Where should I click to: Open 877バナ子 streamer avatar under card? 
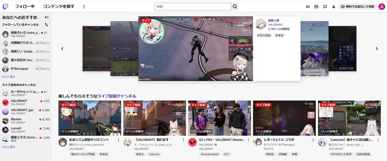(x=258, y=142)
